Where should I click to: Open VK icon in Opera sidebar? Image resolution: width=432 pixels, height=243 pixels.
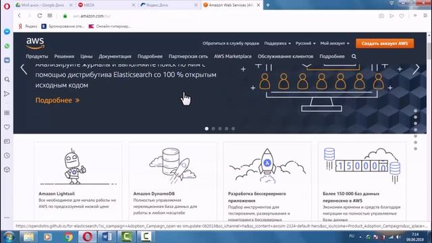click(7, 60)
